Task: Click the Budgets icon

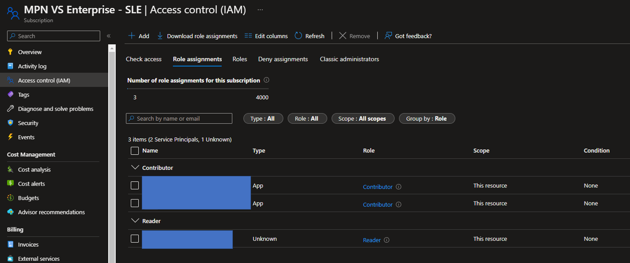Action: [x=11, y=198]
